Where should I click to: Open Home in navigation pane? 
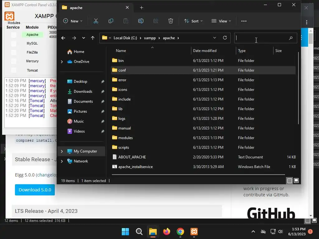tap(79, 52)
